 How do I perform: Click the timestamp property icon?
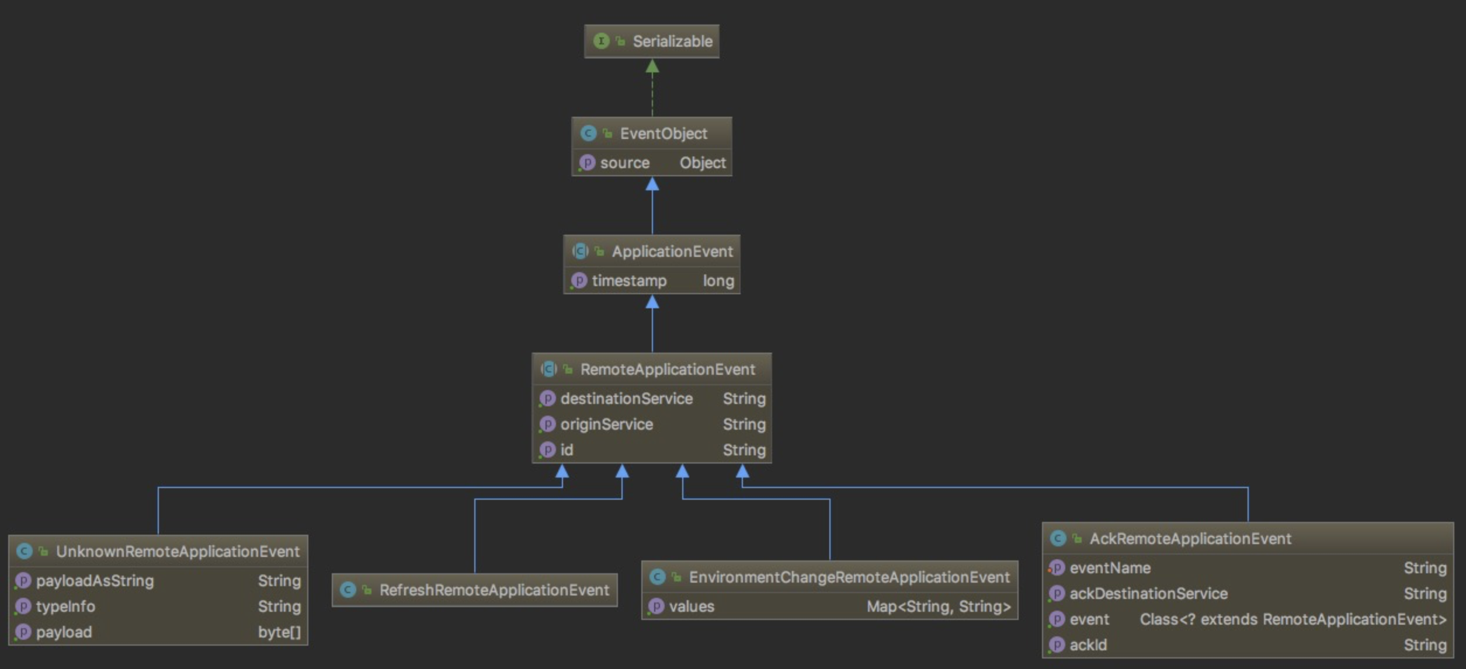[579, 281]
